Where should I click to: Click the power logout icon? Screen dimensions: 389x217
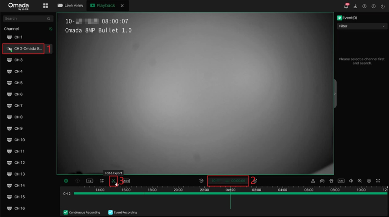coord(383,6)
